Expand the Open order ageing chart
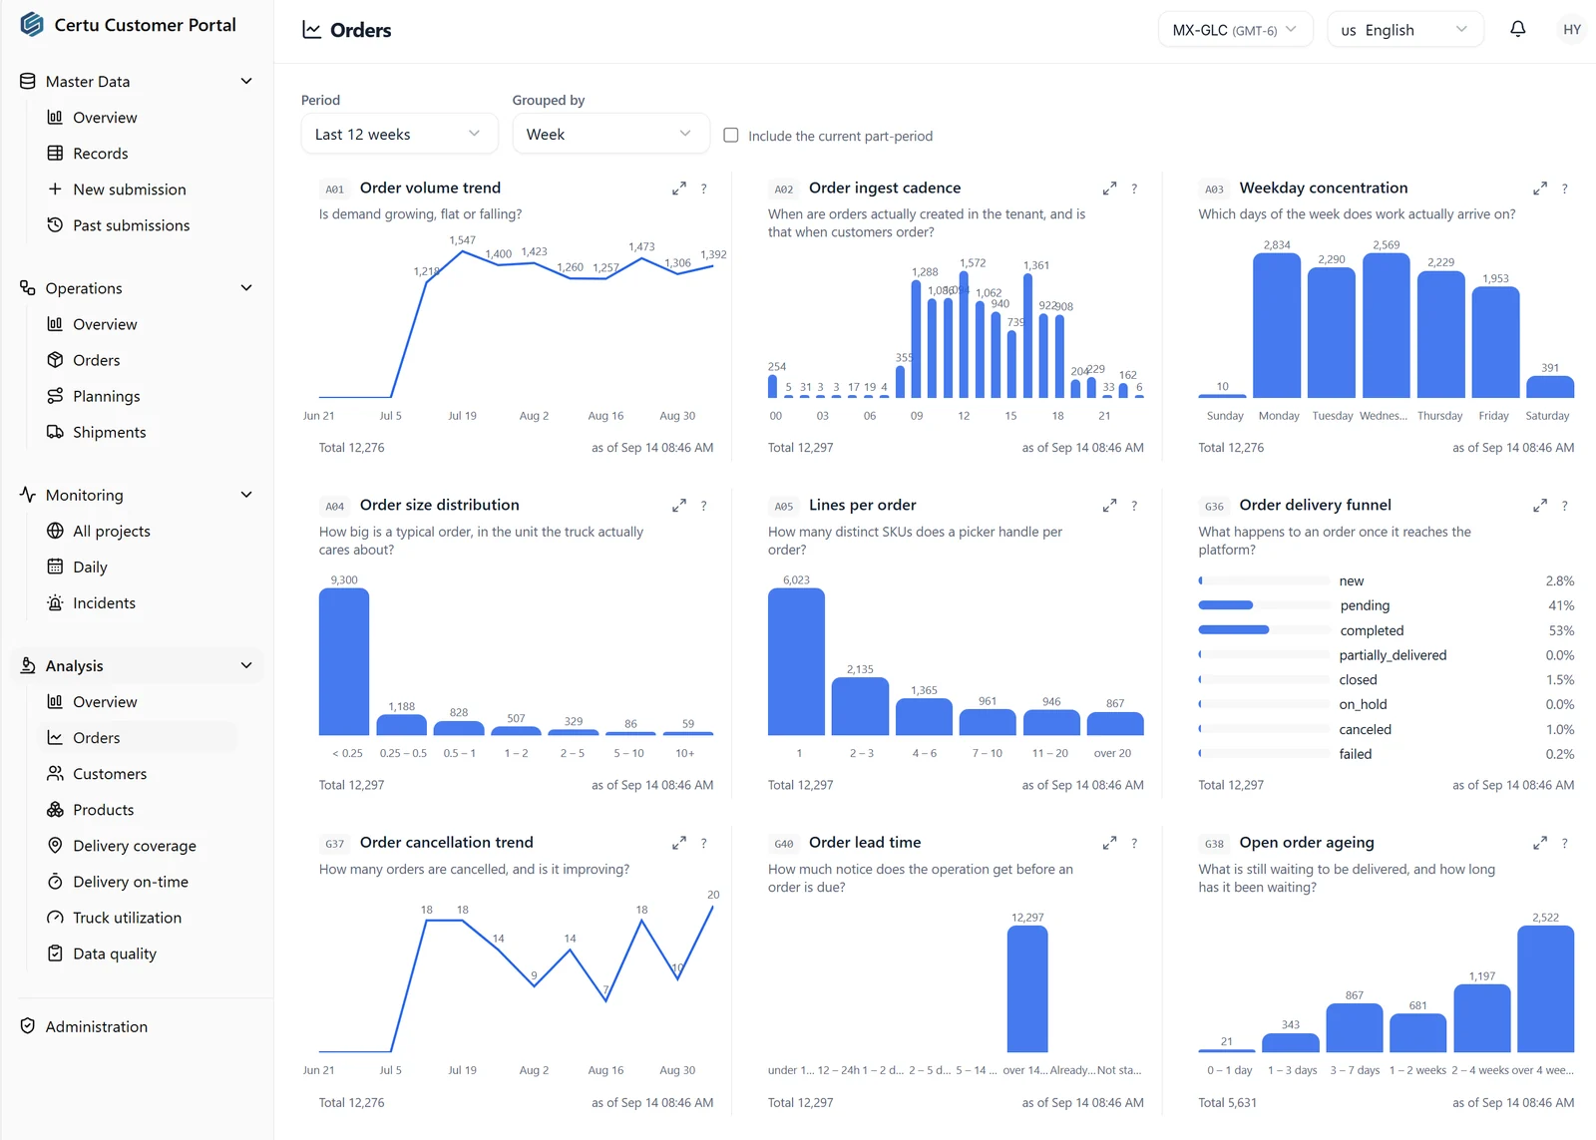The height and width of the screenshot is (1140, 1596). point(1540,843)
